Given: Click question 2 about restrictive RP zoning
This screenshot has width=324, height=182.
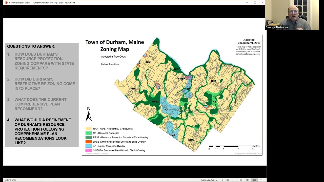Looking at the screenshot, I should pyautogui.click(x=41, y=84).
